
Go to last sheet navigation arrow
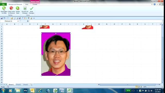click(6, 84)
